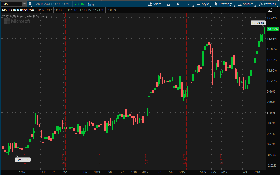Click the 3/17/17 expiration marker label
This screenshot has width=280, height=175.
click(100, 159)
